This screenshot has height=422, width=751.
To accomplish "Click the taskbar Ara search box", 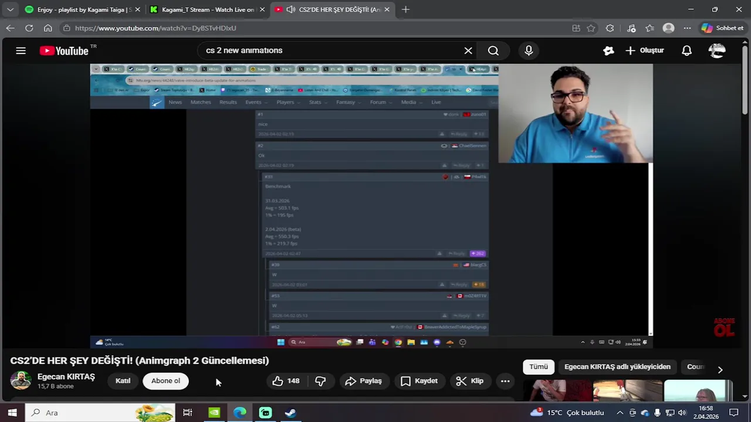I will click(100, 413).
